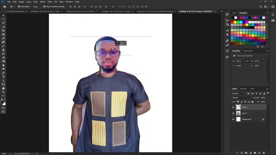Open the layer filter Kind dropdown
Viewport: 276px width, 155px height.
238,93
